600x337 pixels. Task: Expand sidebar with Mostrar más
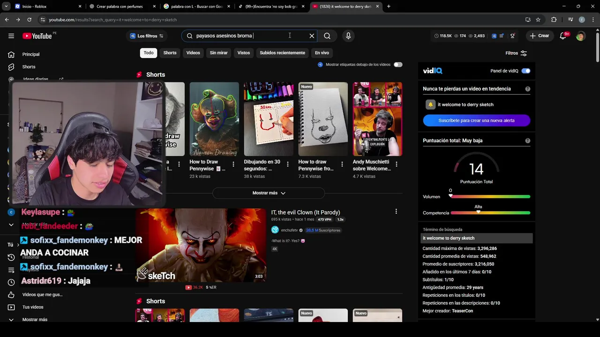click(35, 319)
